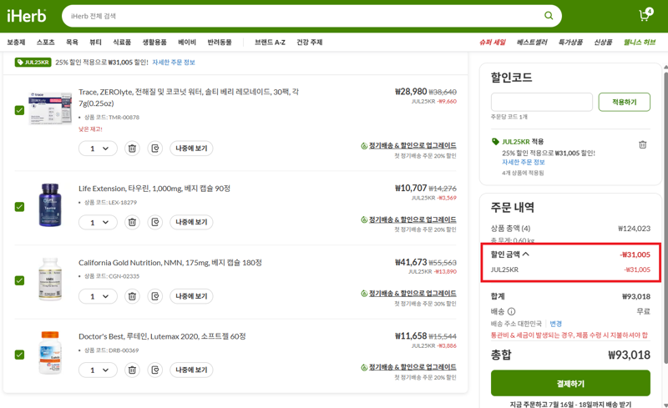Click the discount code input field

[541, 103]
